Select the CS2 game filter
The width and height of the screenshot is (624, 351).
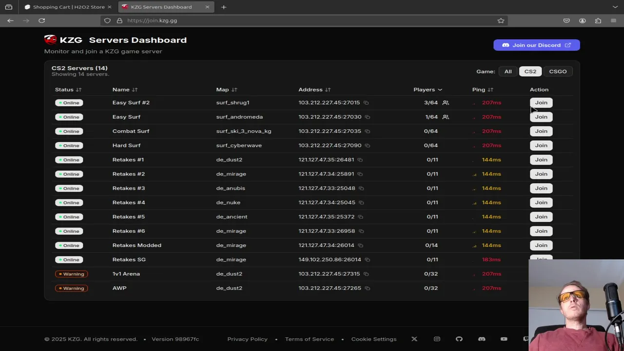click(x=530, y=72)
